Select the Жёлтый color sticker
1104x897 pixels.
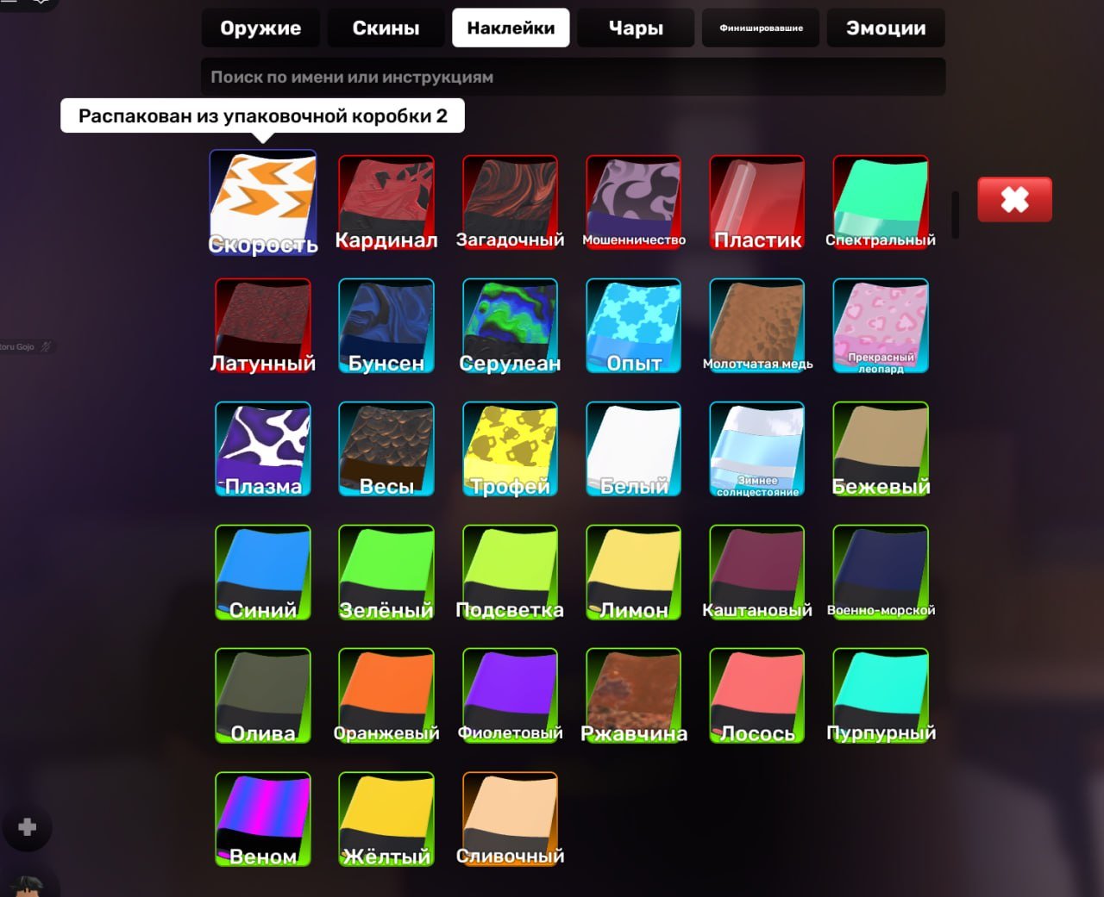[x=386, y=819]
